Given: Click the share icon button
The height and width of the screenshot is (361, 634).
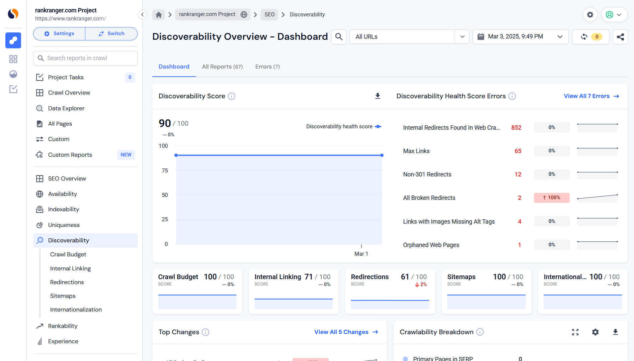Looking at the screenshot, I should coord(620,37).
